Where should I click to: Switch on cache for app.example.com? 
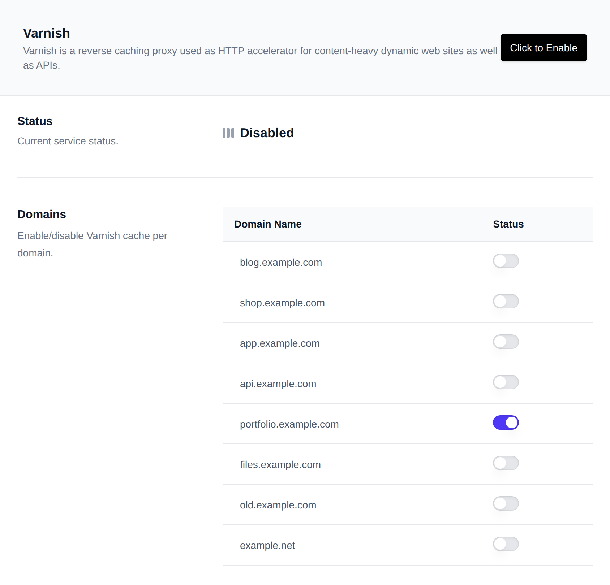506,342
